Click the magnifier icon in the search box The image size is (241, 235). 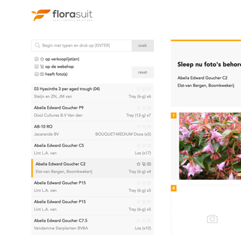pos(38,45)
